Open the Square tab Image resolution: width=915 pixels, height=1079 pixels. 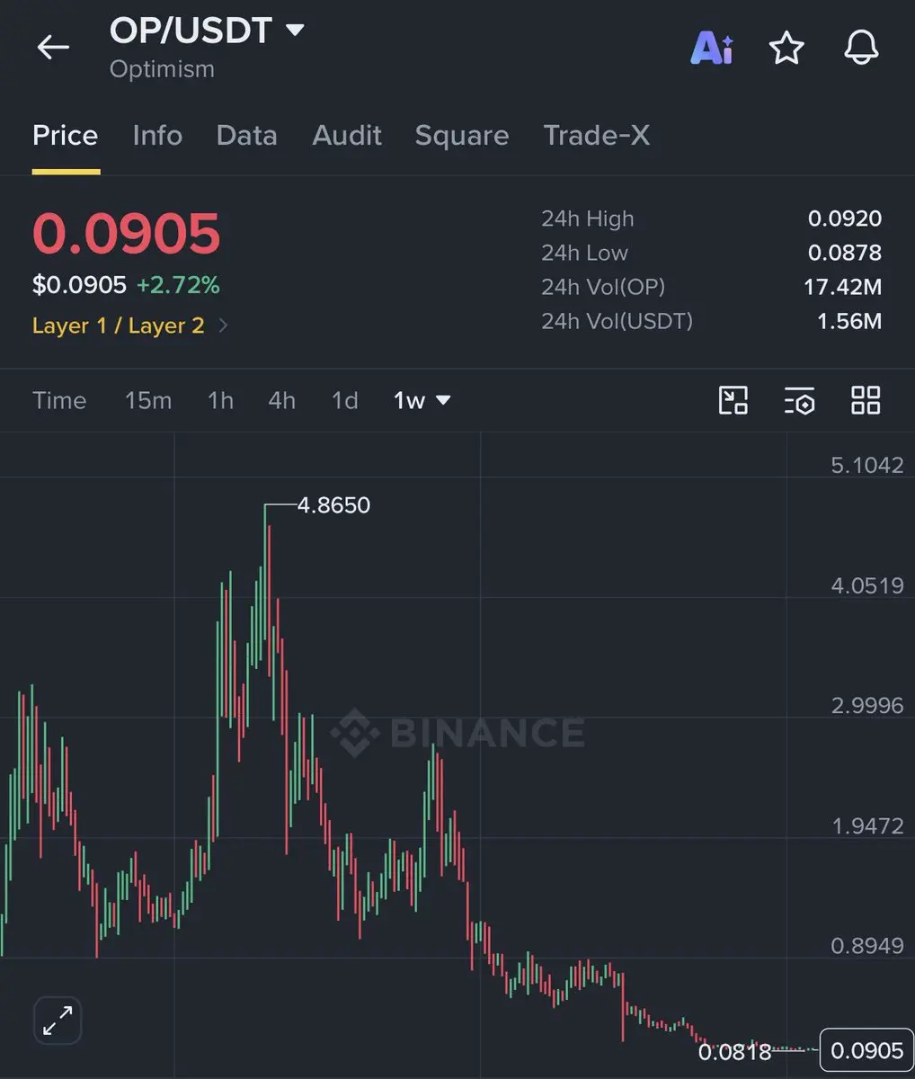462,136
